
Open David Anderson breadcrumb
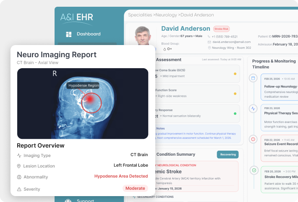[197, 15]
